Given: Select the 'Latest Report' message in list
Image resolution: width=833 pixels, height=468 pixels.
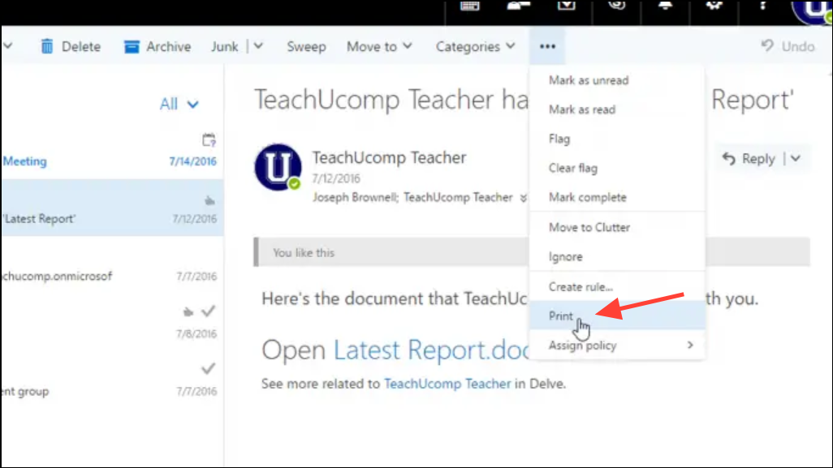Looking at the screenshot, I should coord(111,208).
